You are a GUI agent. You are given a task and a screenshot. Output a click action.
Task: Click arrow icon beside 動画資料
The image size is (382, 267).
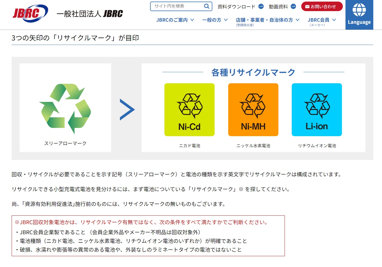(293, 7)
